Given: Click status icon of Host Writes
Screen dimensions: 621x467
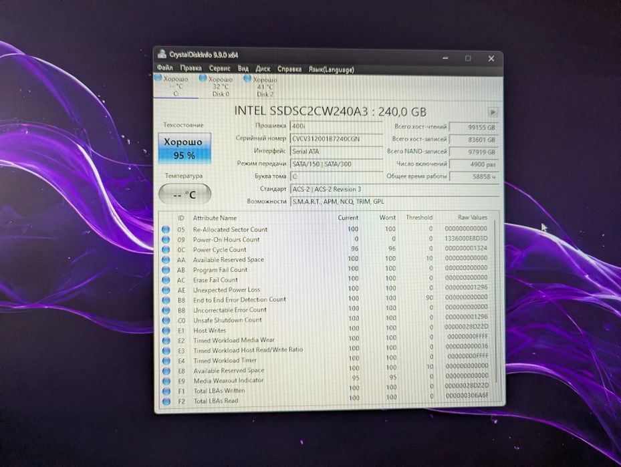Looking at the screenshot, I should tap(166, 331).
